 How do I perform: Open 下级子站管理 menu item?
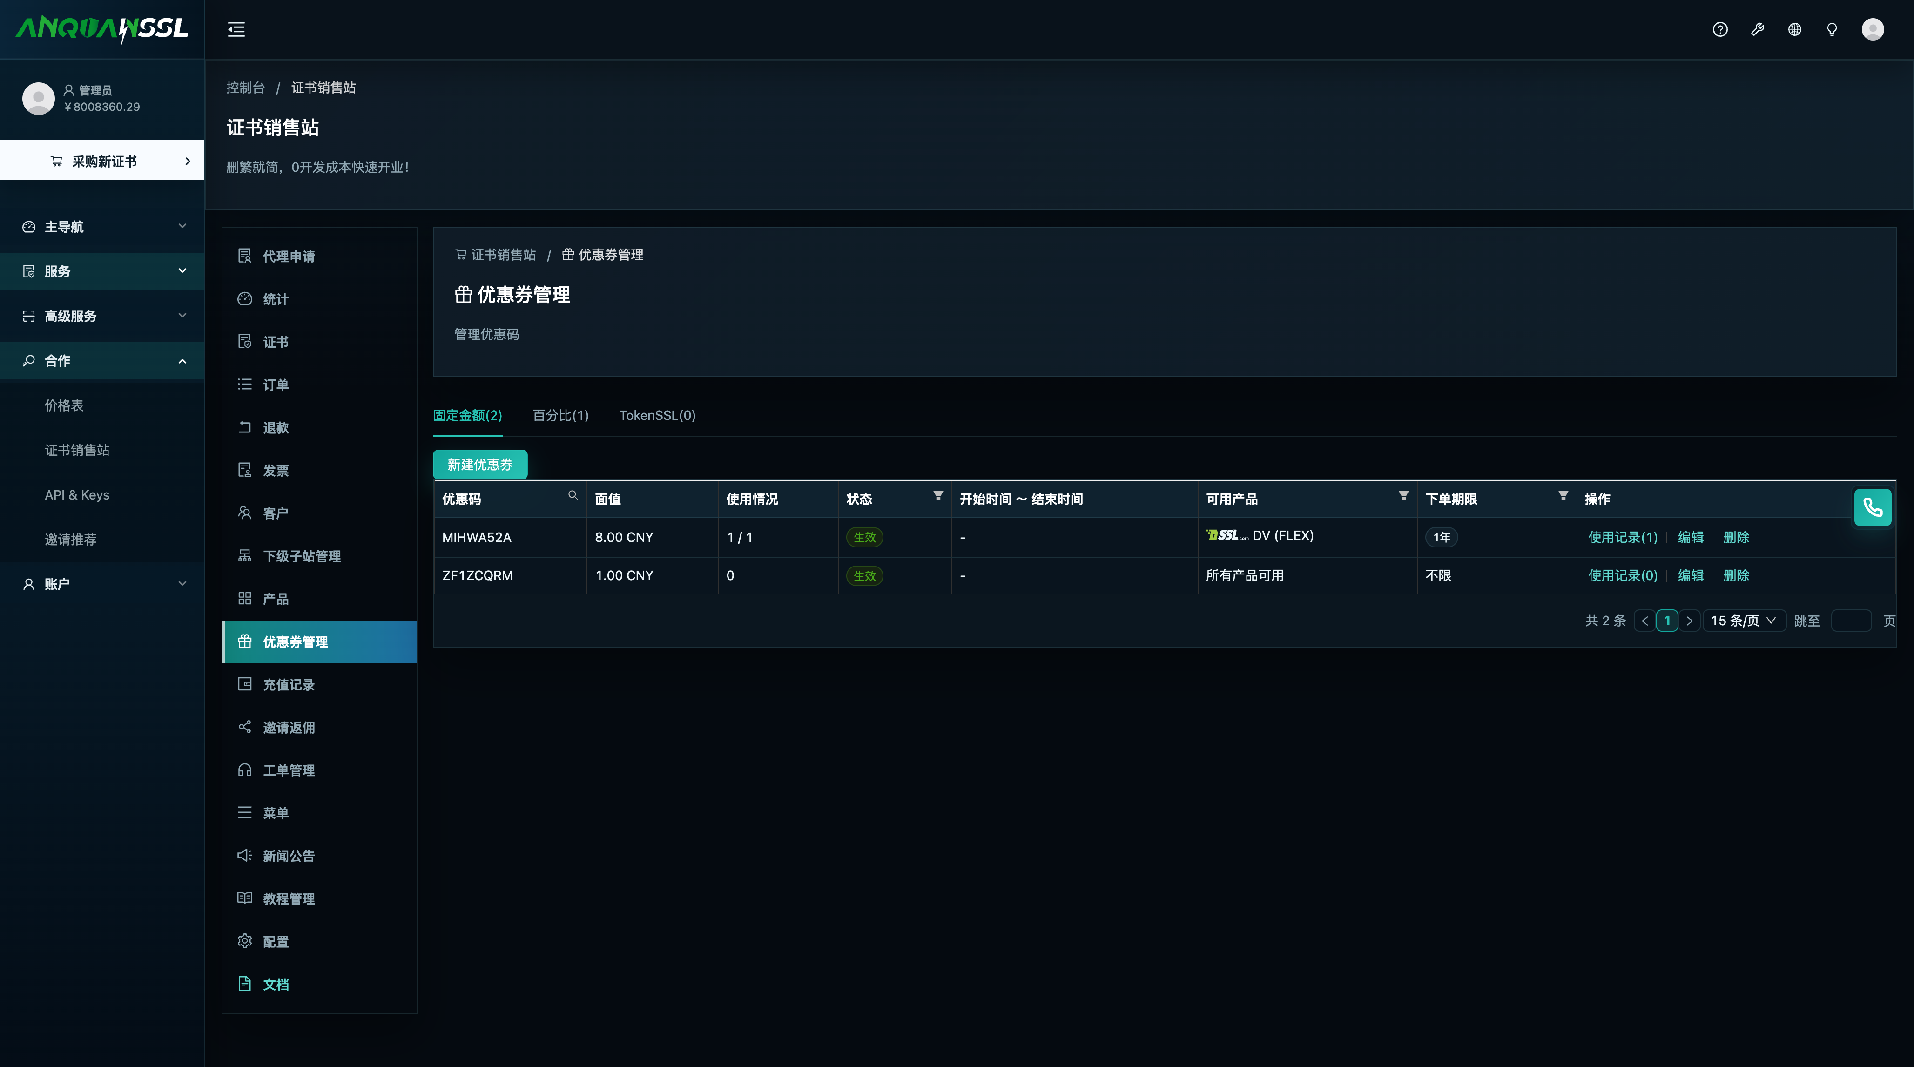click(x=319, y=556)
